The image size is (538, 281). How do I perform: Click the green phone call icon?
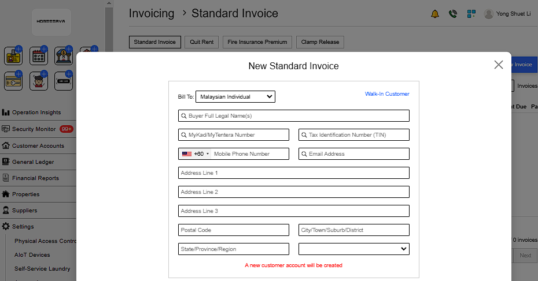pyautogui.click(x=453, y=14)
